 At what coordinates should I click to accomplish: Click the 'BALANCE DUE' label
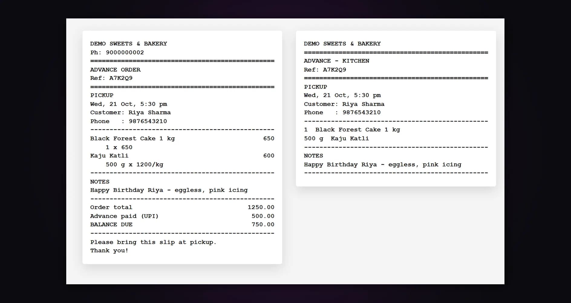tap(111, 224)
